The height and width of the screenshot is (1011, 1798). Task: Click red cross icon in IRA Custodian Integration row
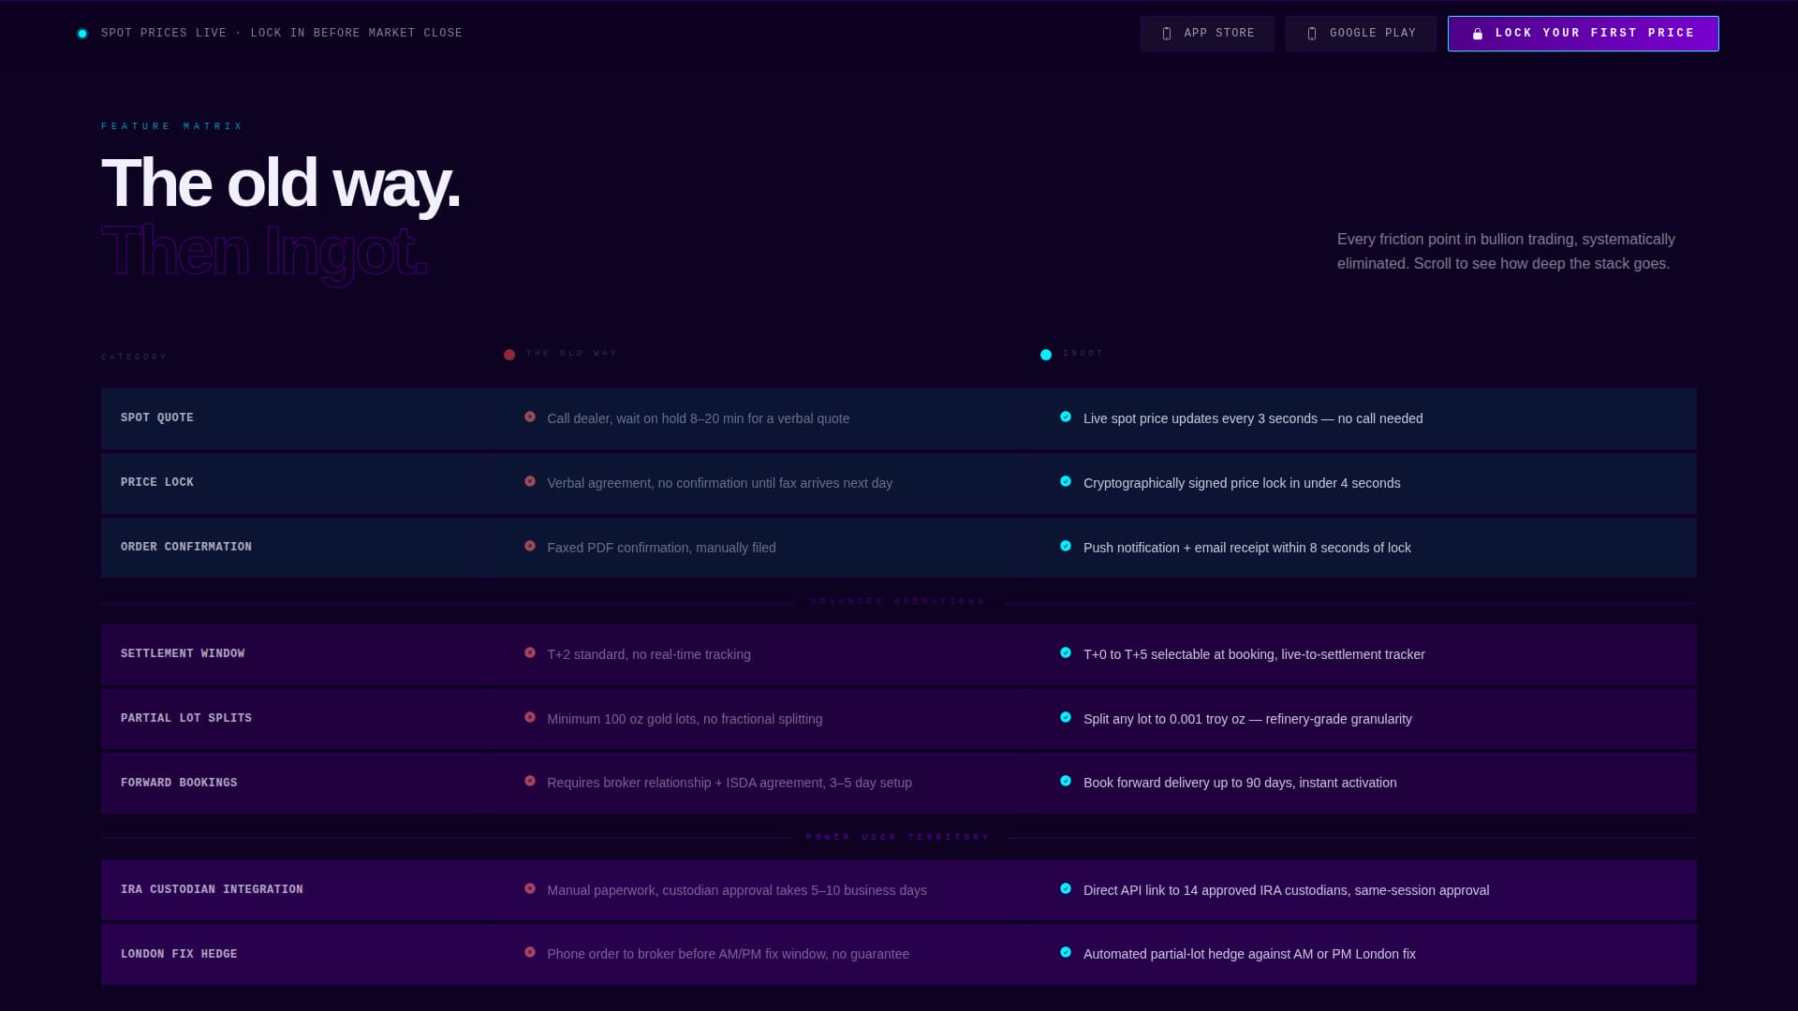coord(530,888)
